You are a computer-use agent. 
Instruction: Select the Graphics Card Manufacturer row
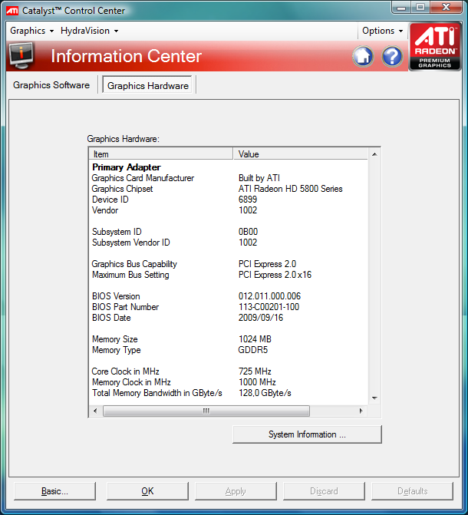229,178
